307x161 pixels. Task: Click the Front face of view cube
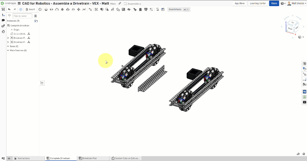tap(290, 29)
